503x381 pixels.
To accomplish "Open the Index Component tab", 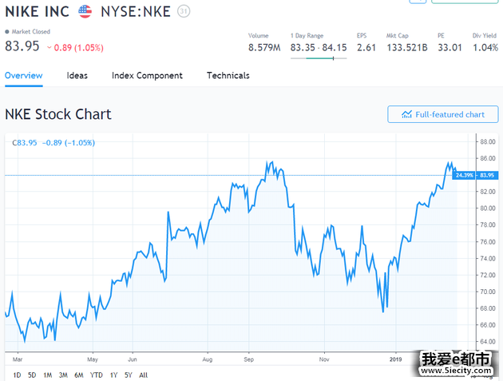I will (x=147, y=76).
